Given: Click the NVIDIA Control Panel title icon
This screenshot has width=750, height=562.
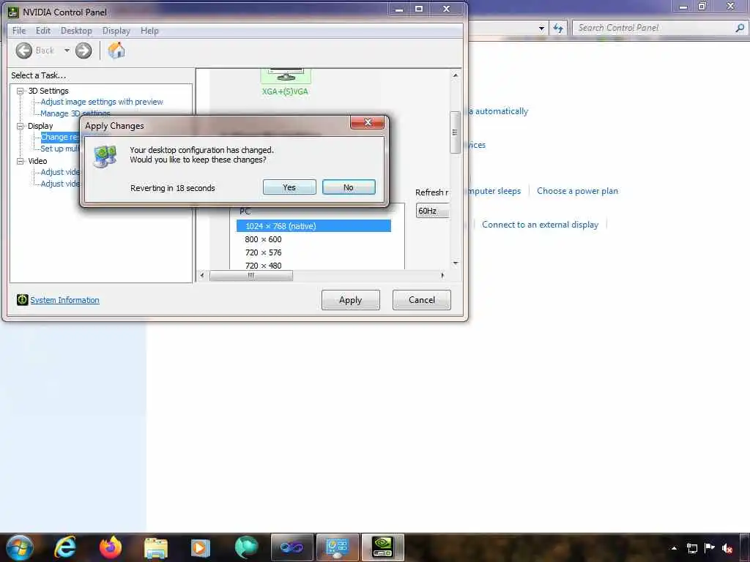Looking at the screenshot, I should click(13, 12).
